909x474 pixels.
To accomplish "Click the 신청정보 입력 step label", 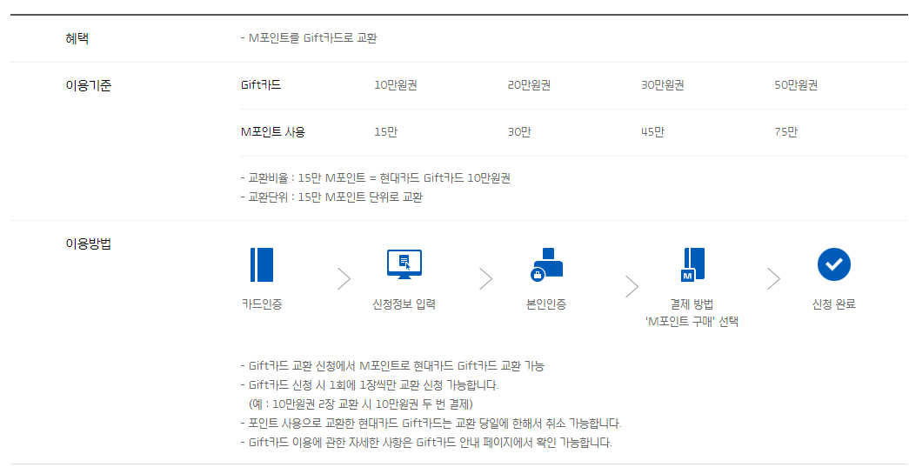I will click(x=404, y=304).
